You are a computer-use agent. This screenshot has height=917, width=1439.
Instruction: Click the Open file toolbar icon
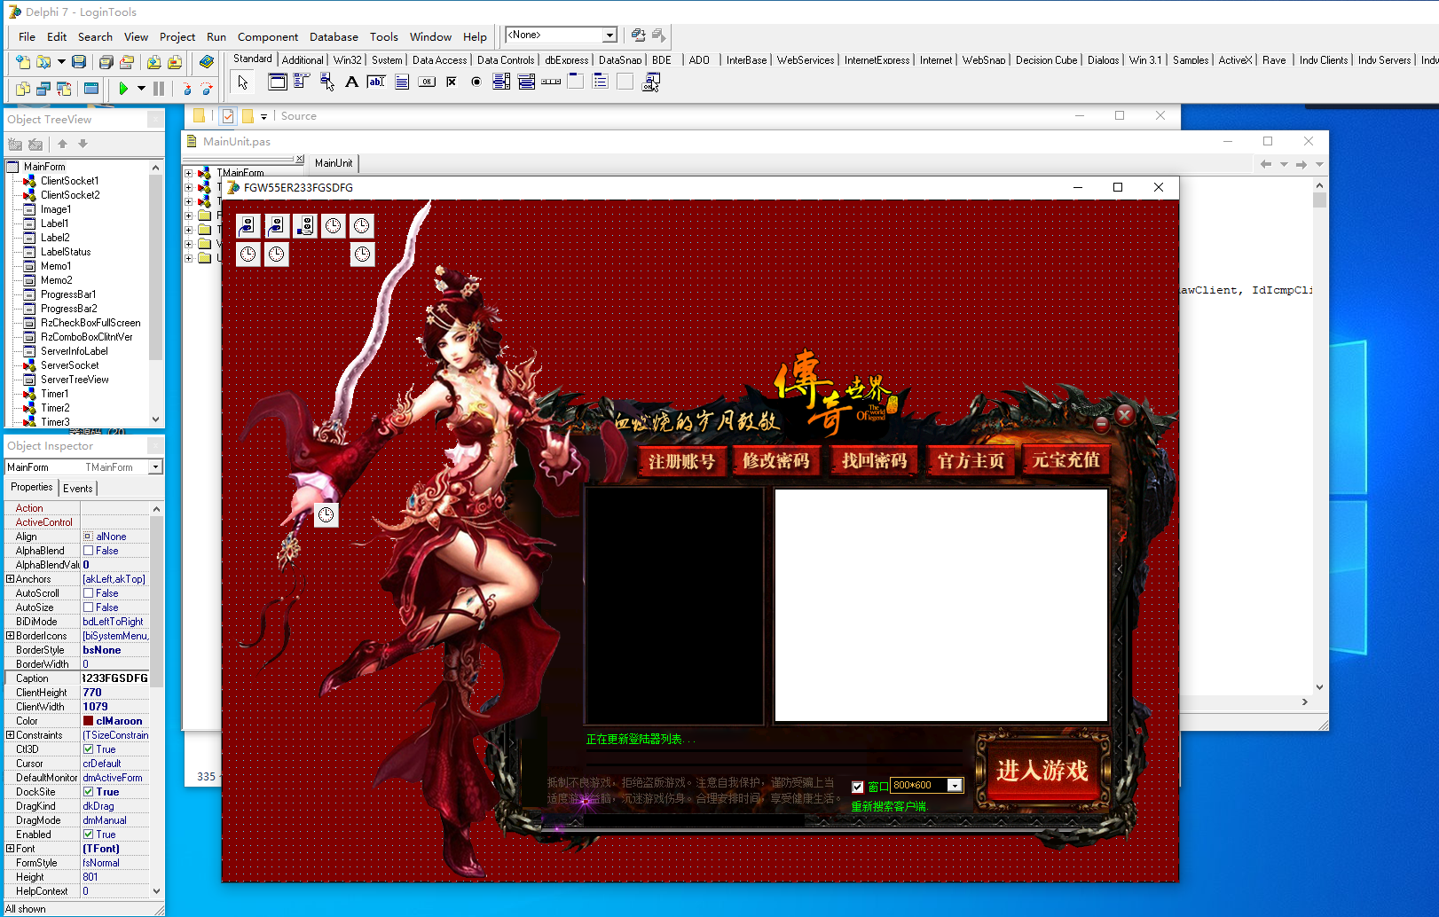(x=43, y=62)
